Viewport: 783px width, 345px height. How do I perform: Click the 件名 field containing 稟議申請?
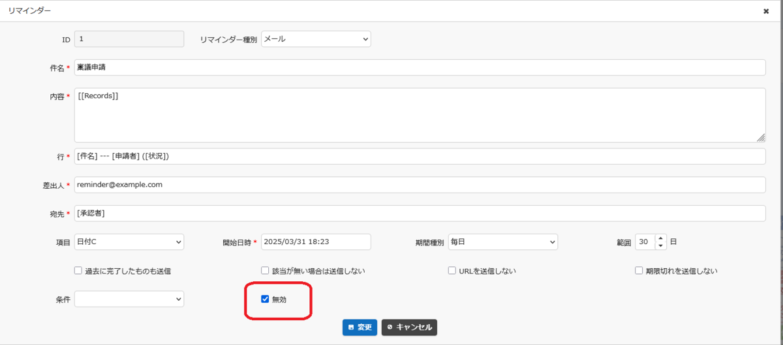420,68
